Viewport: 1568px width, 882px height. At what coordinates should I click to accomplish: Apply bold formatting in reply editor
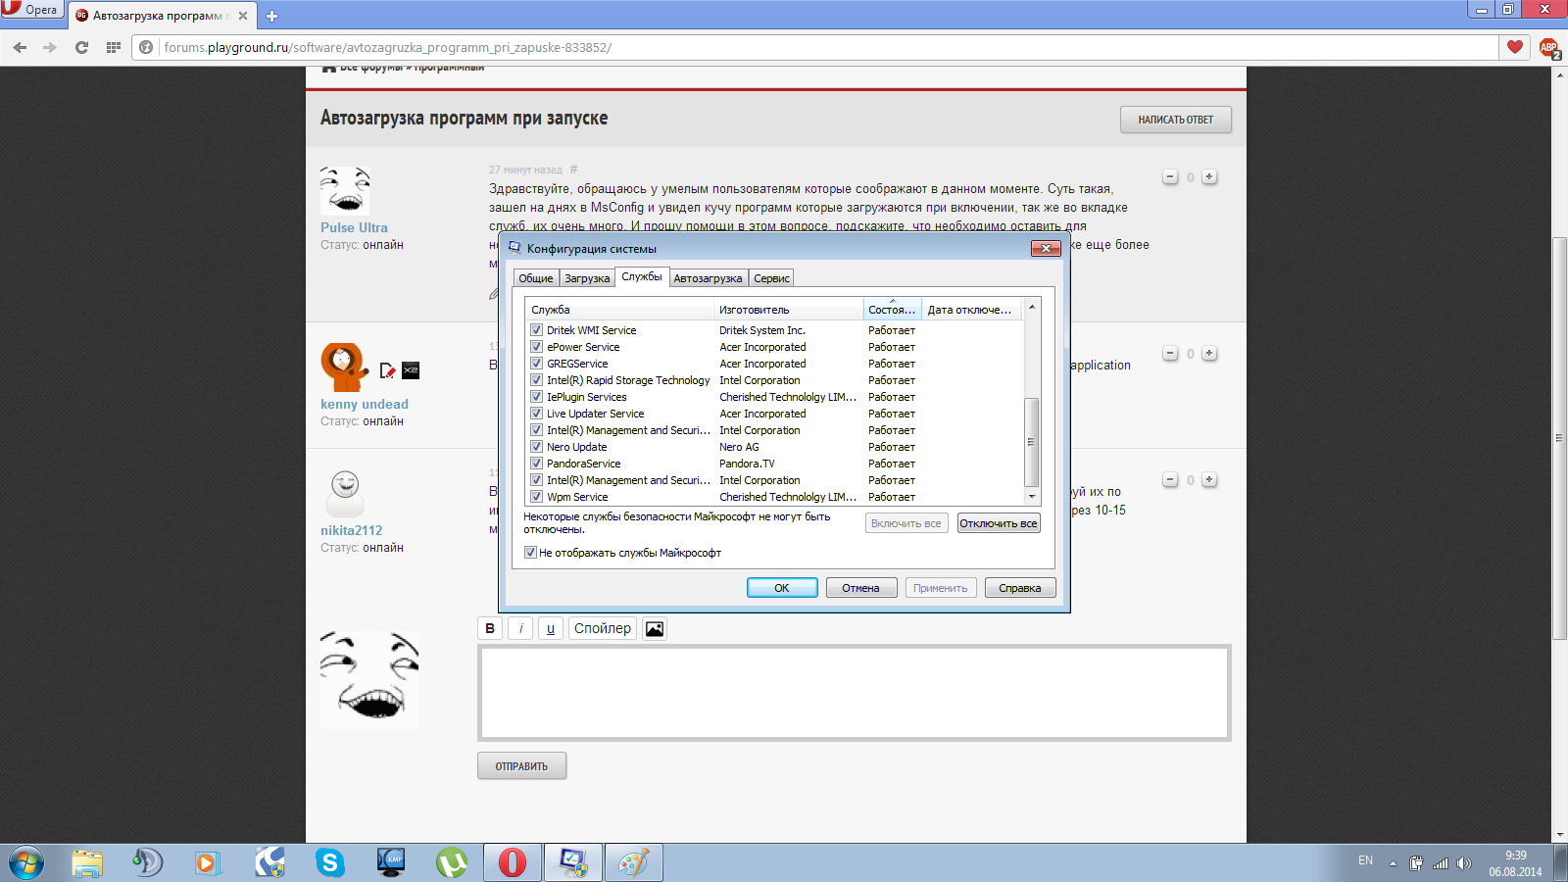pyautogui.click(x=490, y=629)
